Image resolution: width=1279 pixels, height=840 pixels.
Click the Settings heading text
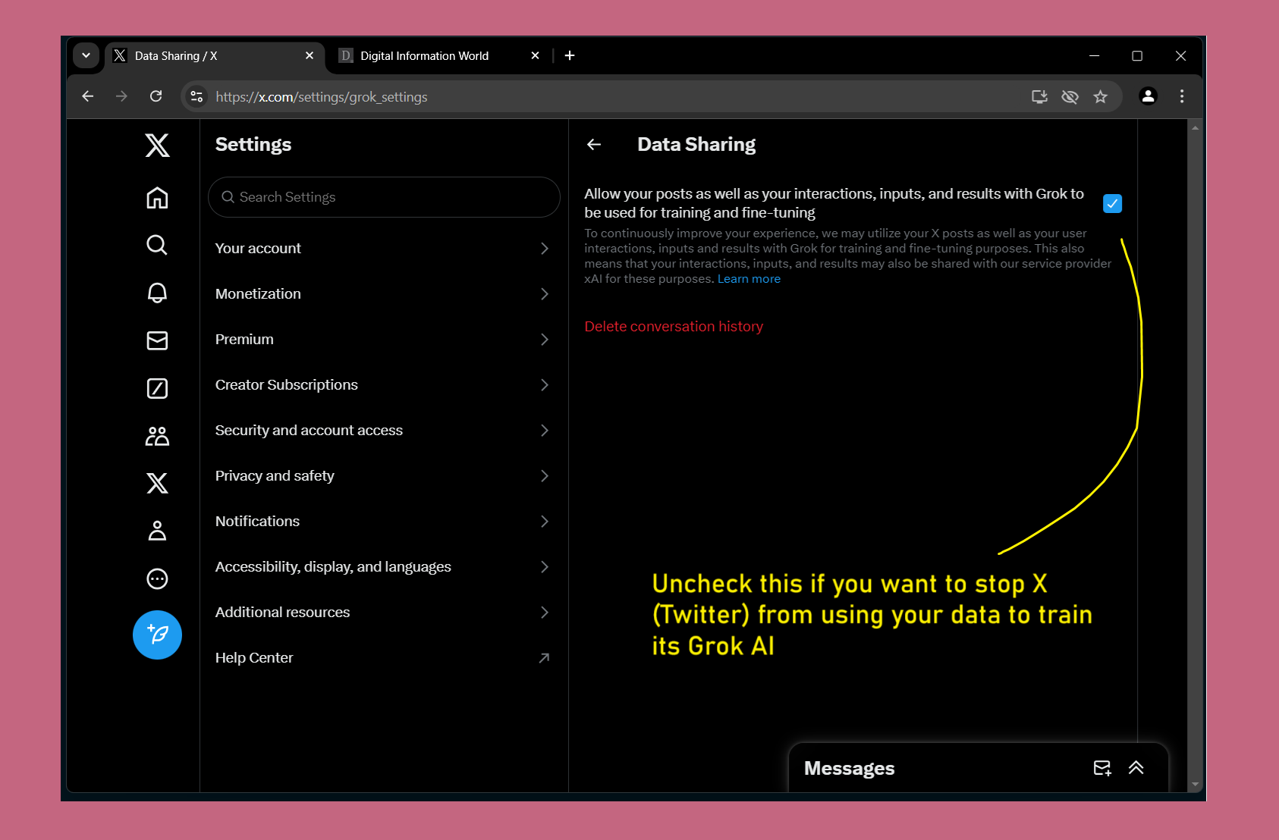point(253,144)
